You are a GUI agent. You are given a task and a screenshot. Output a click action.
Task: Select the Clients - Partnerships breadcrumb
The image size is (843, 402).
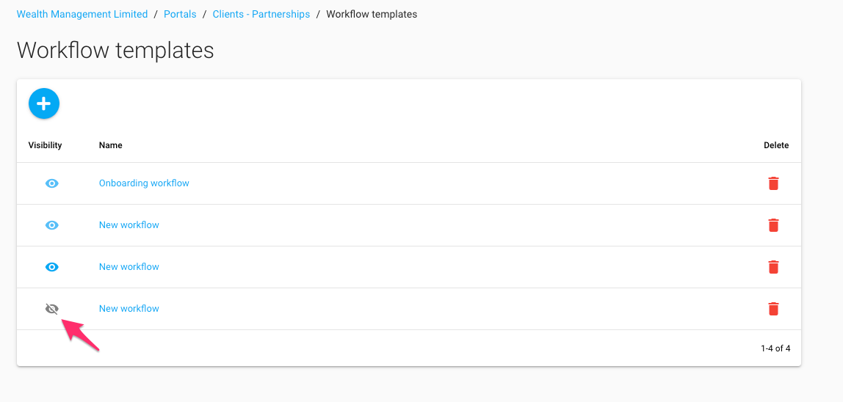point(261,15)
